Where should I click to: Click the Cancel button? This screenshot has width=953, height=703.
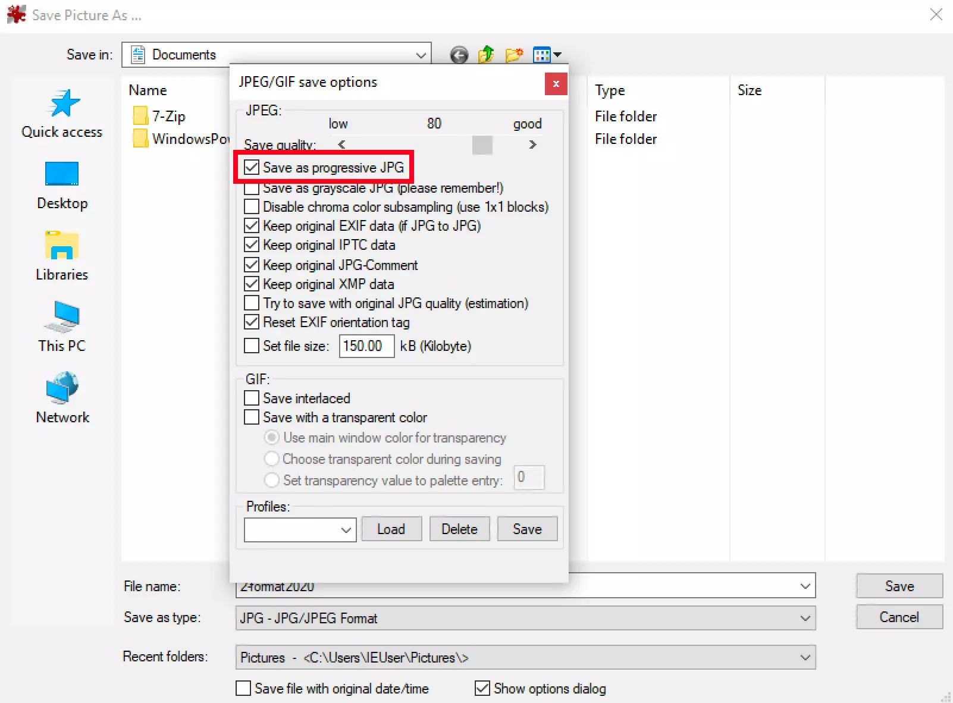pyautogui.click(x=899, y=617)
